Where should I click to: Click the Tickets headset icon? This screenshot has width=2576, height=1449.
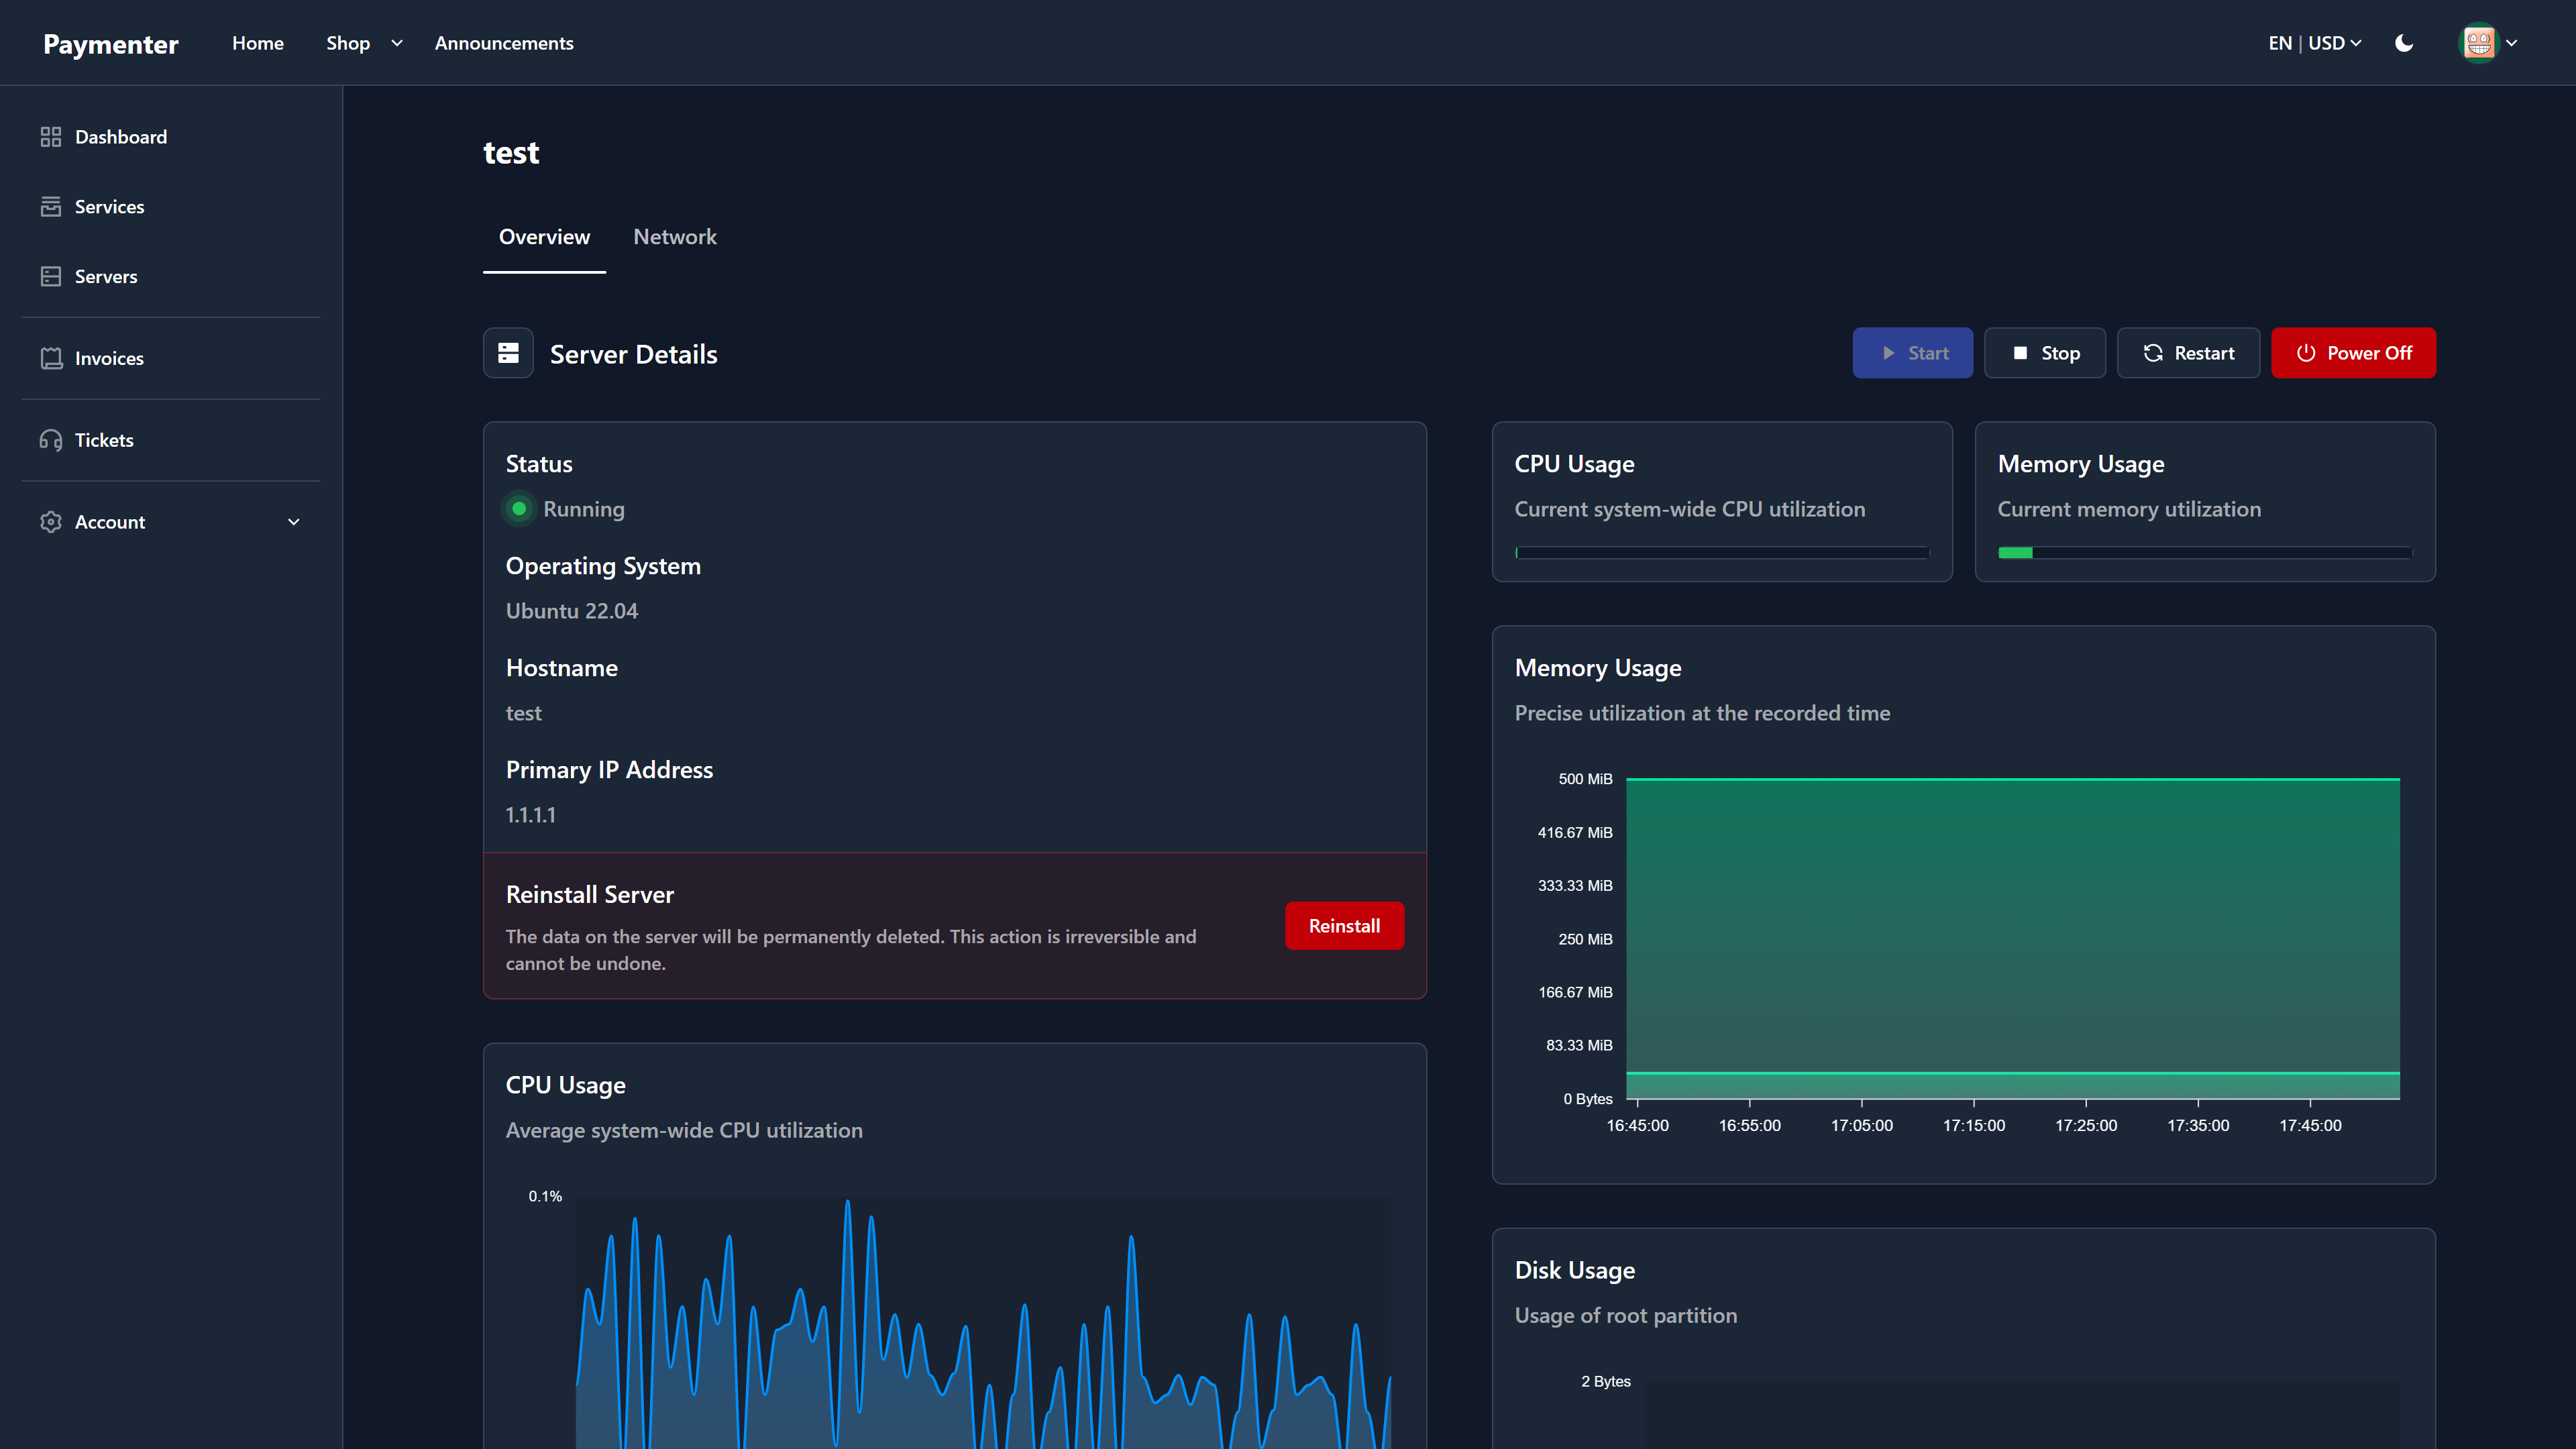click(51, 440)
